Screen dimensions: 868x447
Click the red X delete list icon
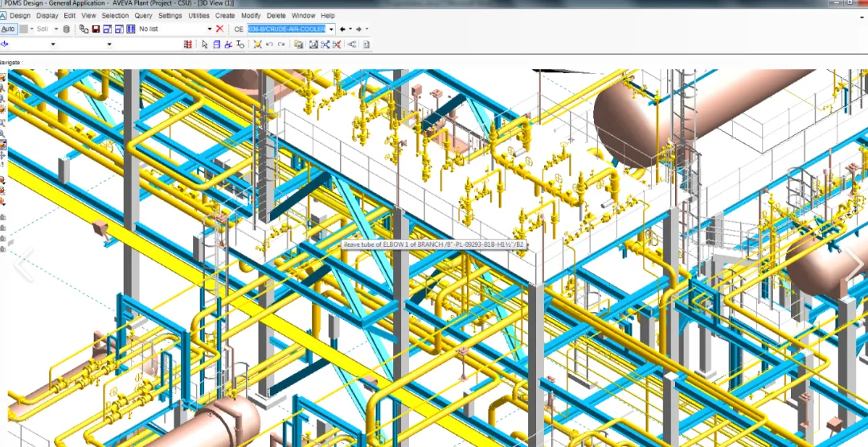tap(219, 29)
